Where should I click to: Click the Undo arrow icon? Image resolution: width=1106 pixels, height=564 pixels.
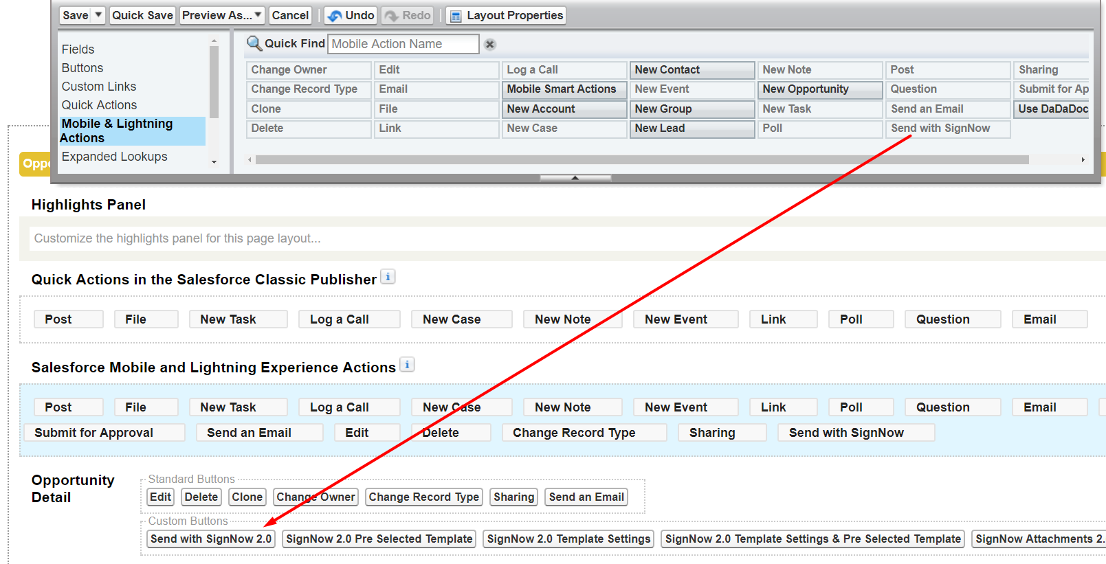coord(335,16)
